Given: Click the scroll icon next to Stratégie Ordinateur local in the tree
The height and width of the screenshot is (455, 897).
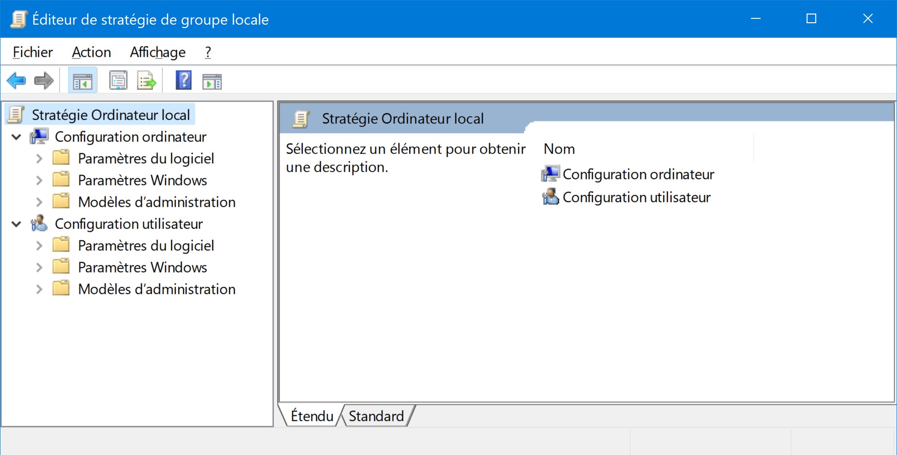Looking at the screenshot, I should [x=16, y=115].
